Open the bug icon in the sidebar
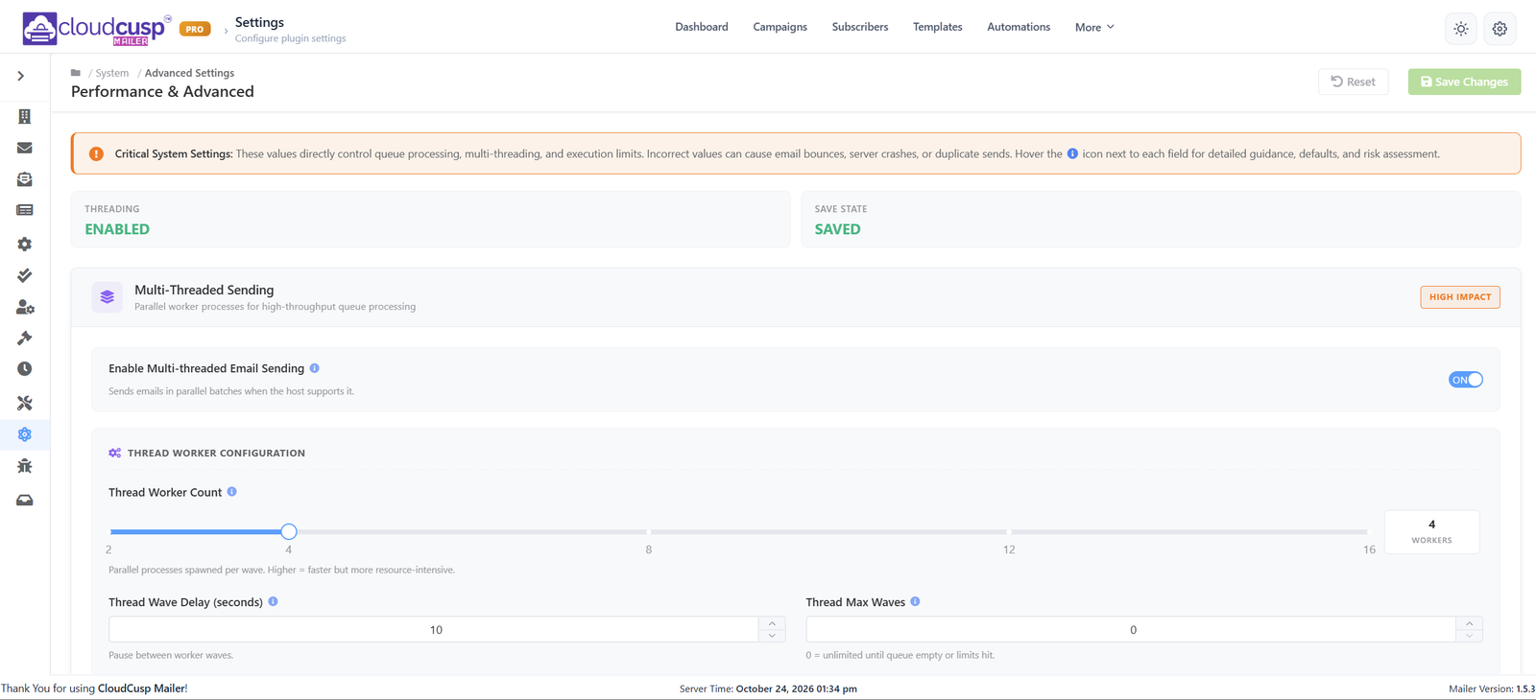Screen dimensions: 1536x700 click(25, 466)
